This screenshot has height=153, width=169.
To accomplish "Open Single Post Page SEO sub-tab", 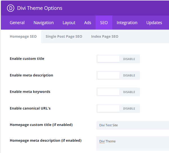I will [x=64, y=37].
